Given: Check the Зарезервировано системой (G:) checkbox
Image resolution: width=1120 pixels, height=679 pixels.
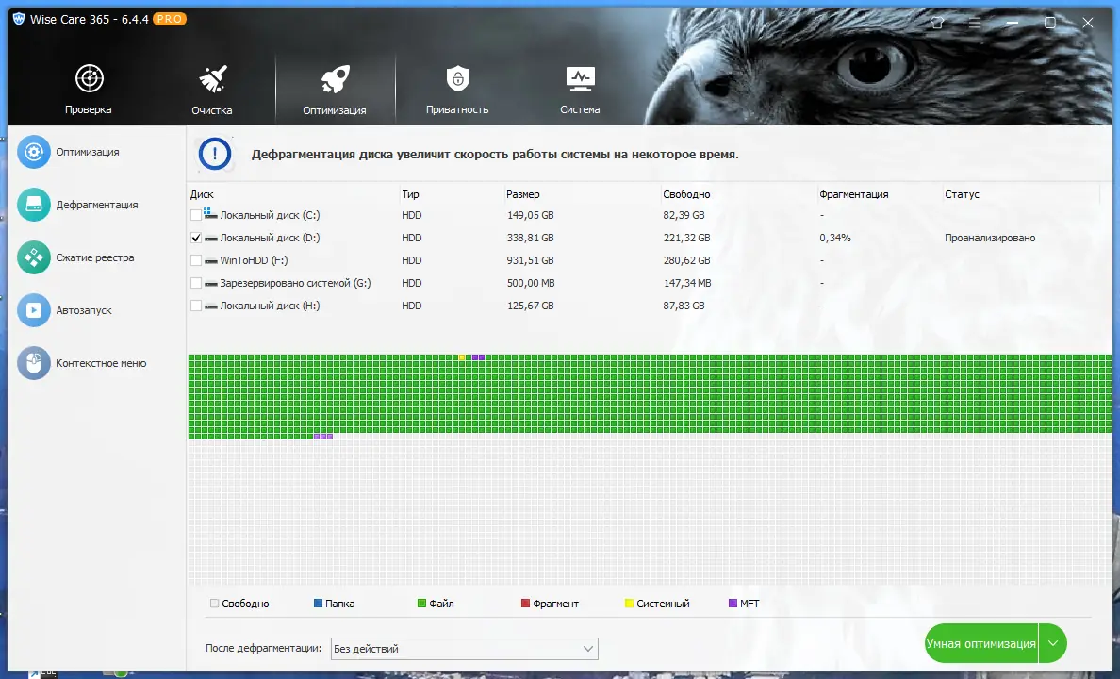Looking at the screenshot, I should pos(196,283).
